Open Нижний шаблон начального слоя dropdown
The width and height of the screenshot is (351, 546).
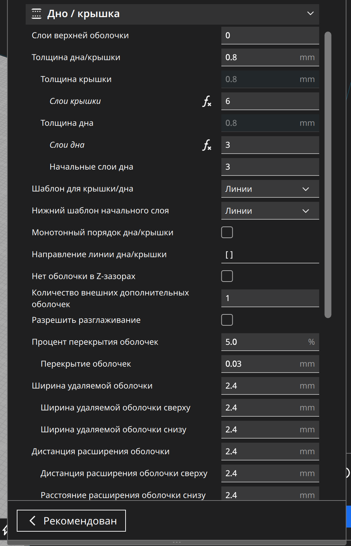(x=270, y=211)
